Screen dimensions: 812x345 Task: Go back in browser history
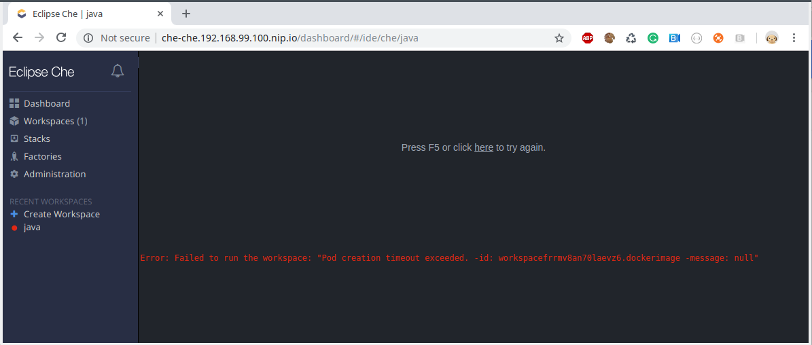point(18,37)
